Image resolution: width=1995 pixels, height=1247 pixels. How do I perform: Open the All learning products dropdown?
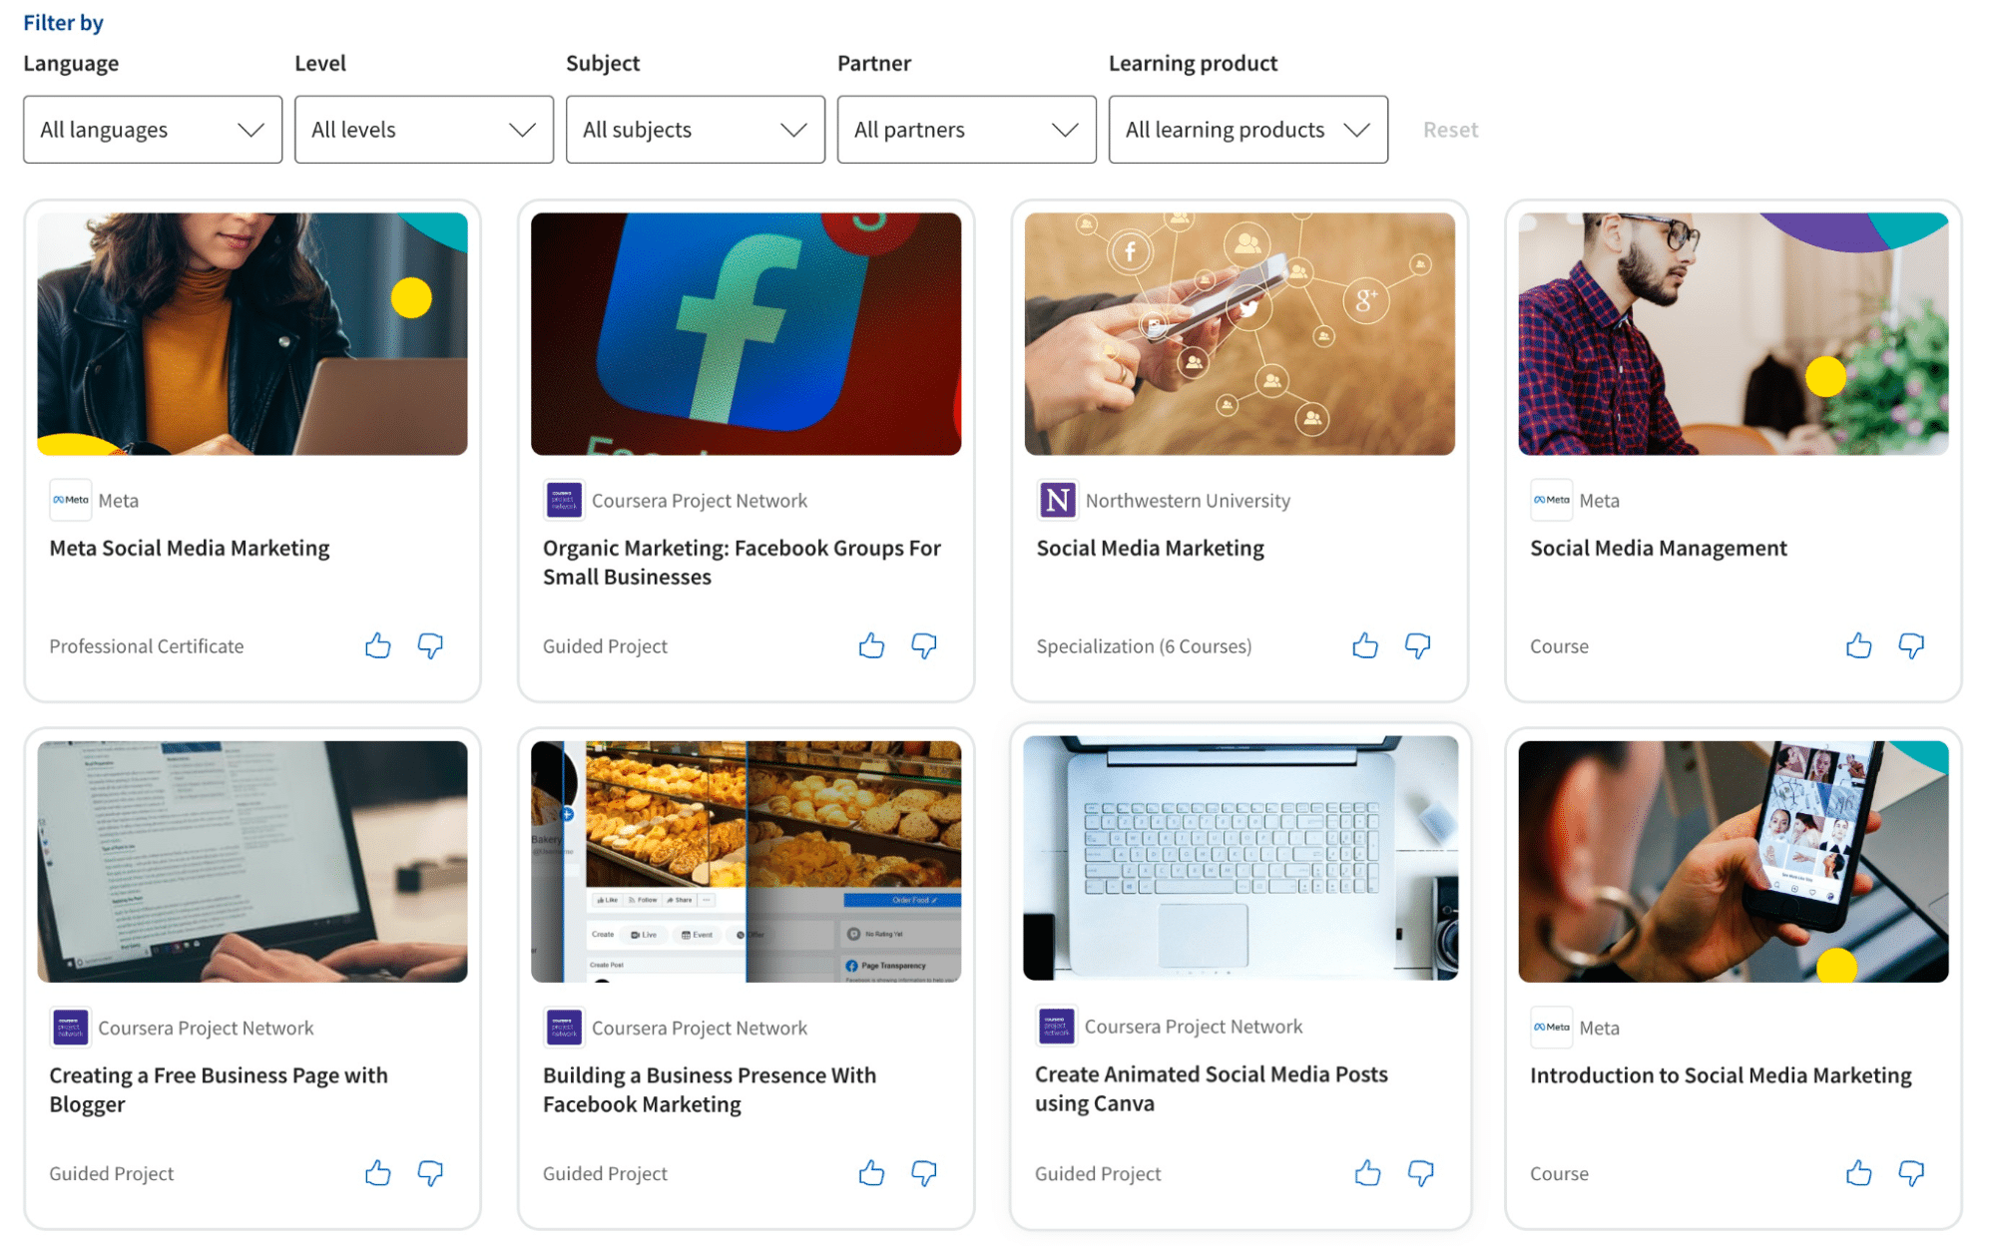pyautogui.click(x=1247, y=129)
